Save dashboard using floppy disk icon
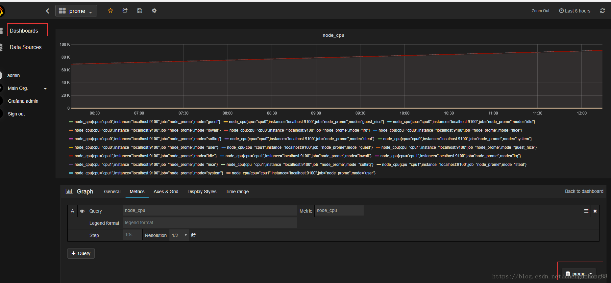 pos(140,11)
